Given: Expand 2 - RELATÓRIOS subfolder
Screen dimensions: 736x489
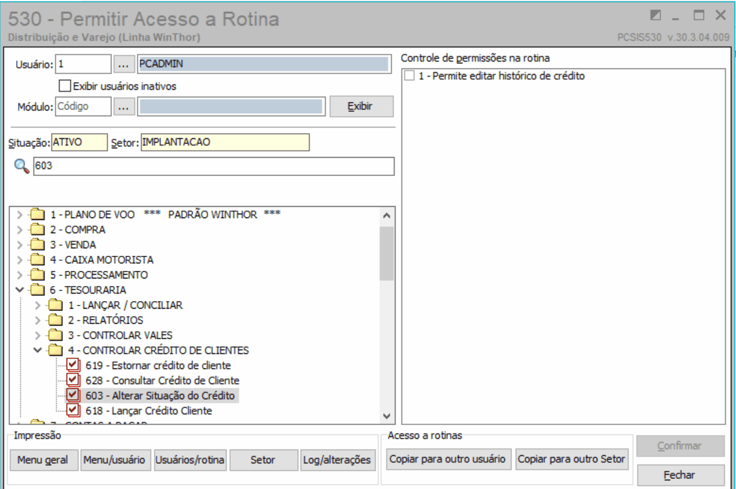Looking at the screenshot, I should point(38,320).
